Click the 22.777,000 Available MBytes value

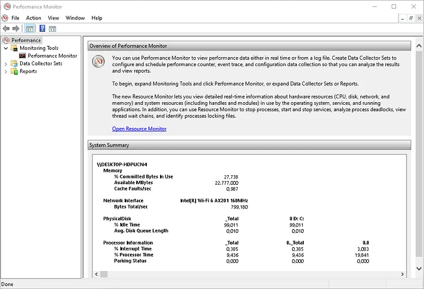(227, 183)
